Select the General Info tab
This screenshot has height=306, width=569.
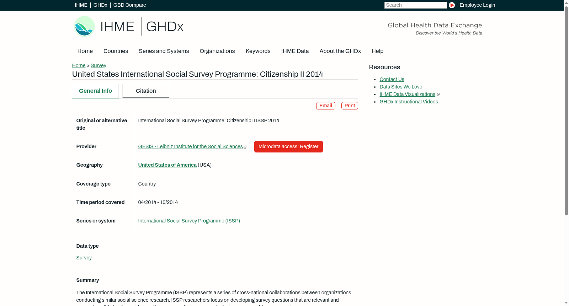click(x=95, y=91)
